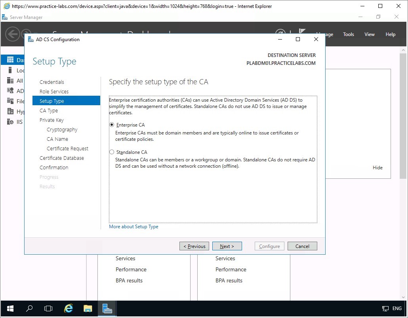Click the Local Server icon in sidebar
408x318 pixels.
[x=10, y=70]
